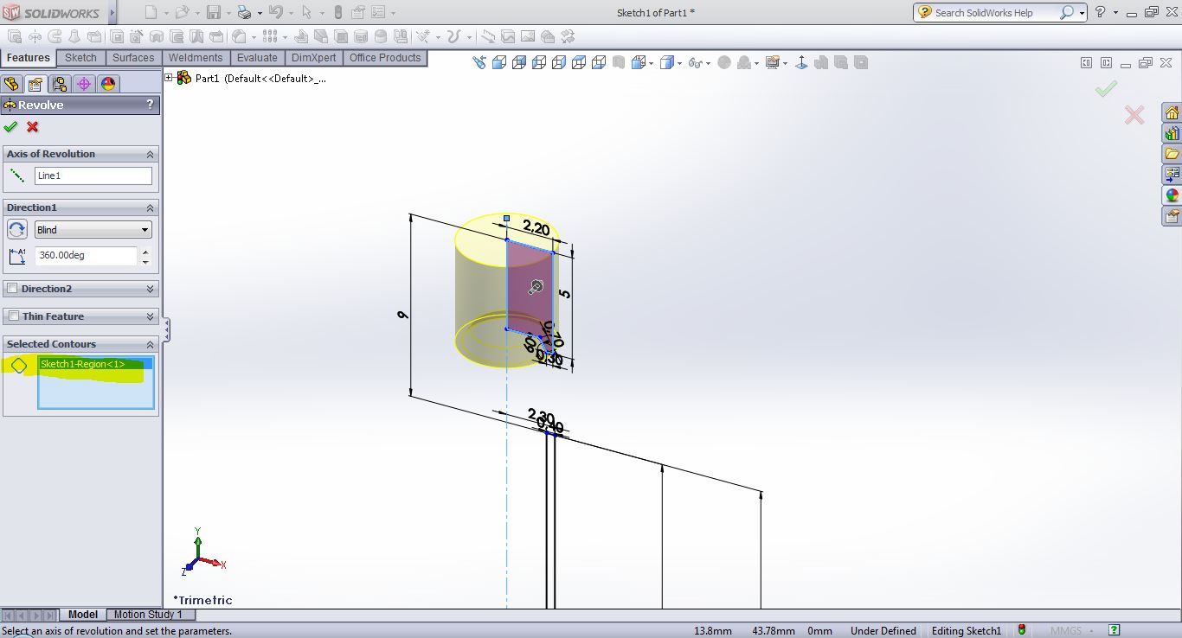Open View Palette task pane icon
Image resolution: width=1182 pixels, height=638 pixels.
click(1172, 175)
